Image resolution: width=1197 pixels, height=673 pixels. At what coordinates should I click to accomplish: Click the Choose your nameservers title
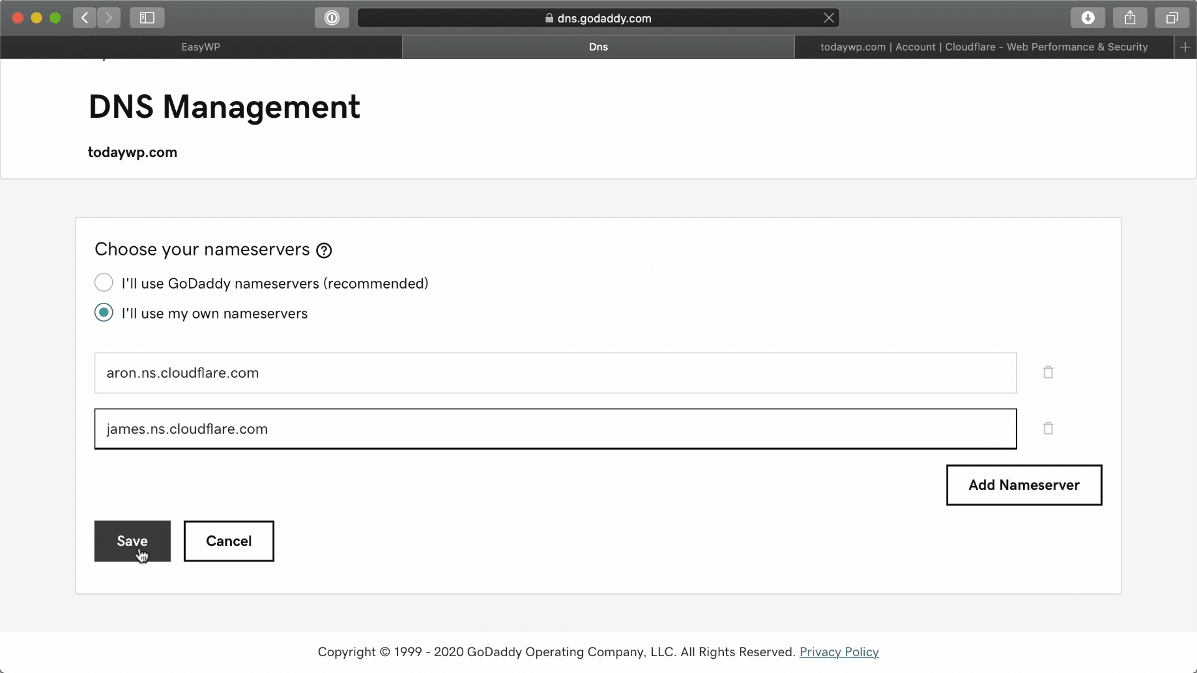[x=202, y=249]
